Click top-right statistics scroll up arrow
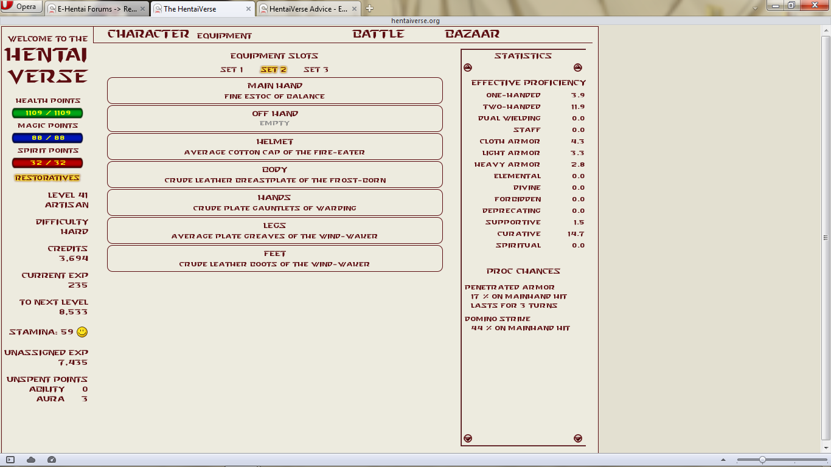Image resolution: width=831 pixels, height=467 pixels. tap(578, 67)
